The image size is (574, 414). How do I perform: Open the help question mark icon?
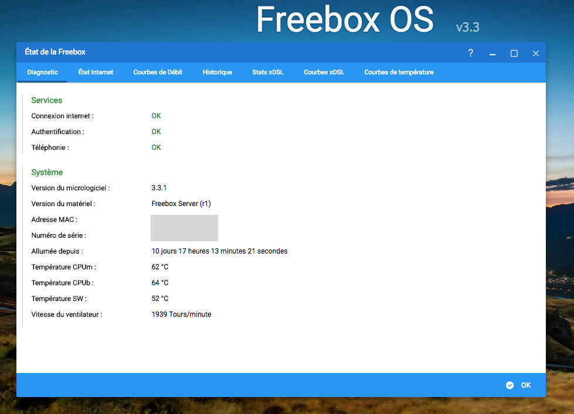tap(471, 53)
